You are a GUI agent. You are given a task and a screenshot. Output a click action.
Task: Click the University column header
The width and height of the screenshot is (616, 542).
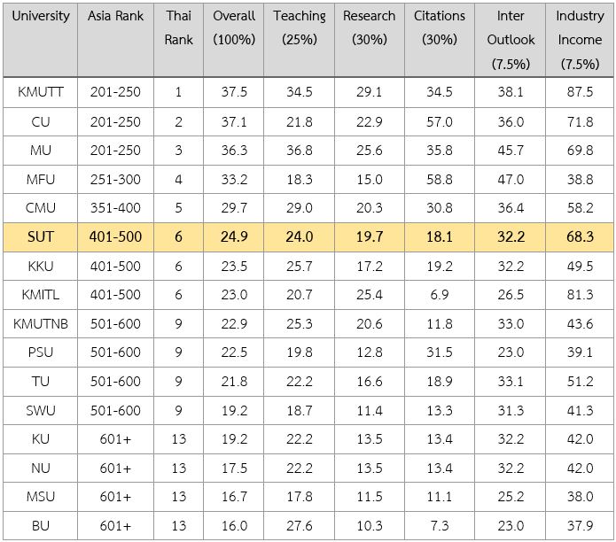click(x=41, y=40)
